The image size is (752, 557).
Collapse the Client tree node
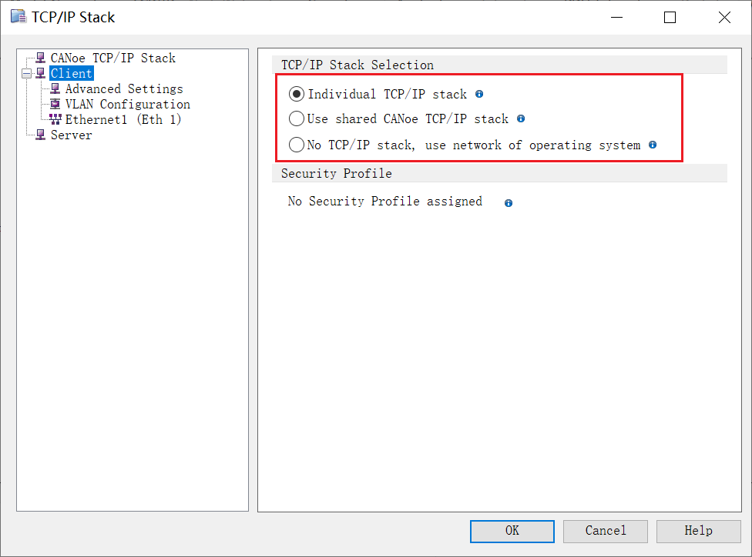[27, 73]
